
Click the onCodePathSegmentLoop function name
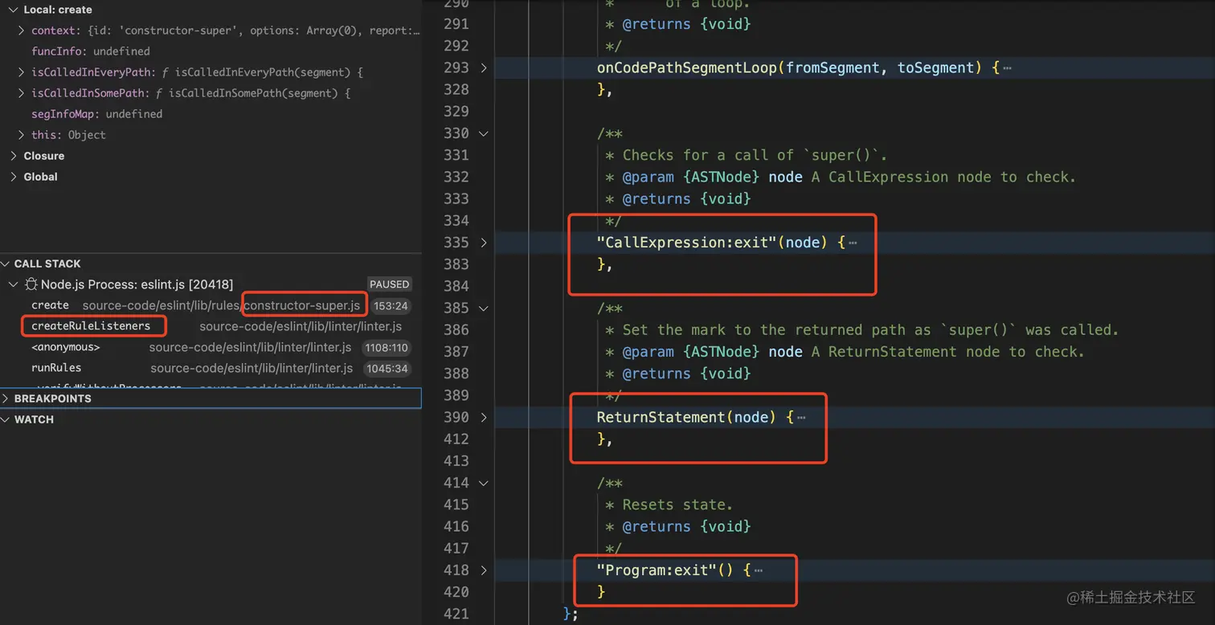tap(686, 67)
